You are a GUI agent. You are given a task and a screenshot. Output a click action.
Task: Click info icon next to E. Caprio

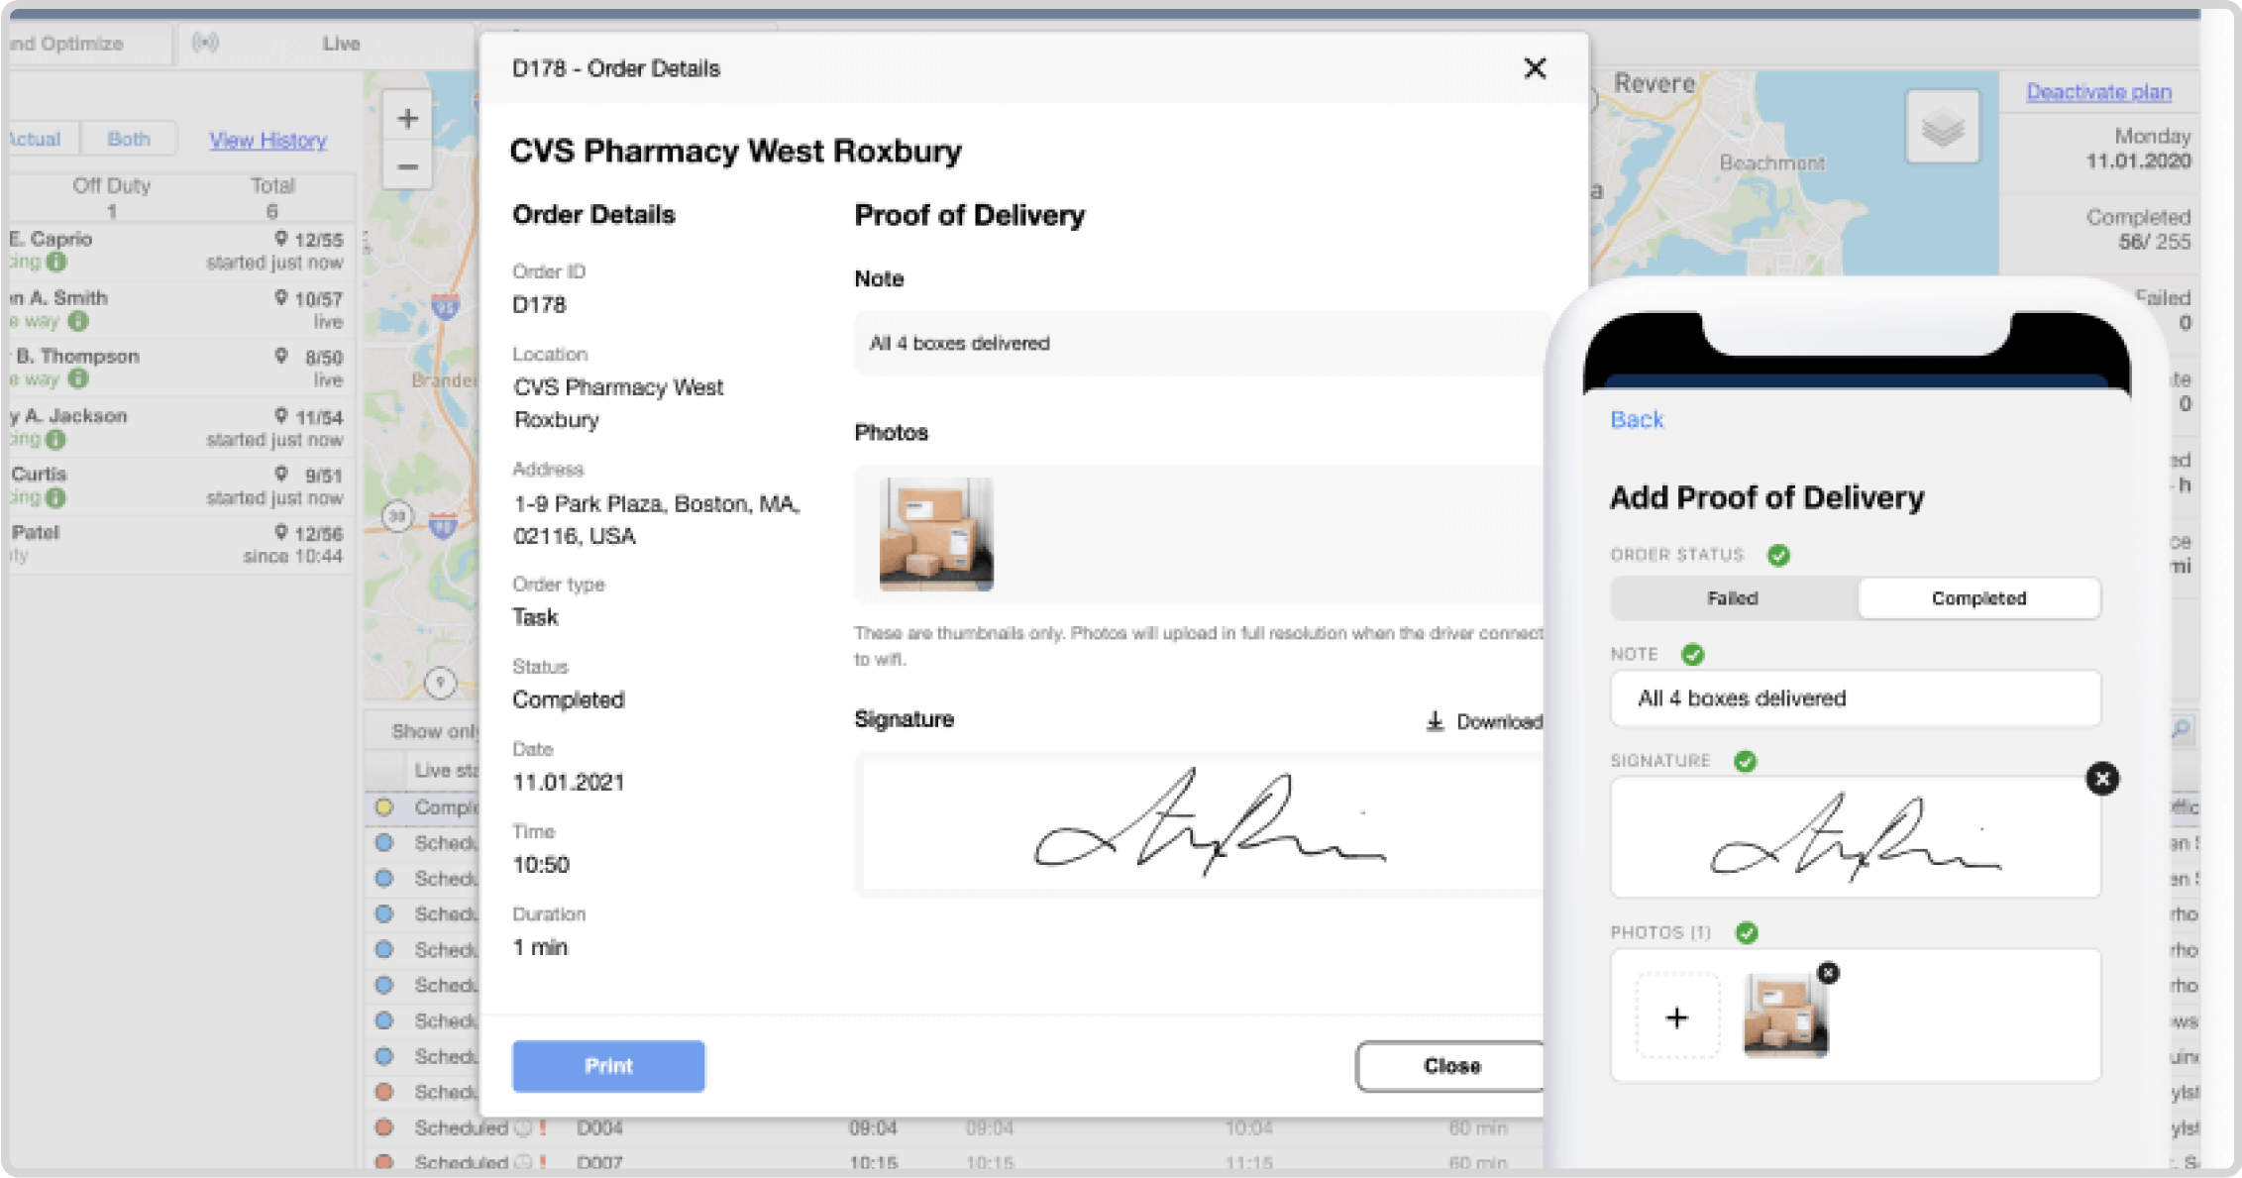(x=56, y=262)
